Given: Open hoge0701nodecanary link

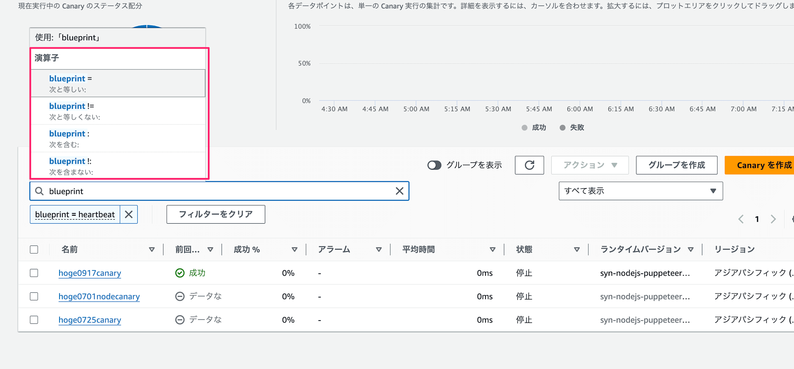Looking at the screenshot, I should [99, 296].
